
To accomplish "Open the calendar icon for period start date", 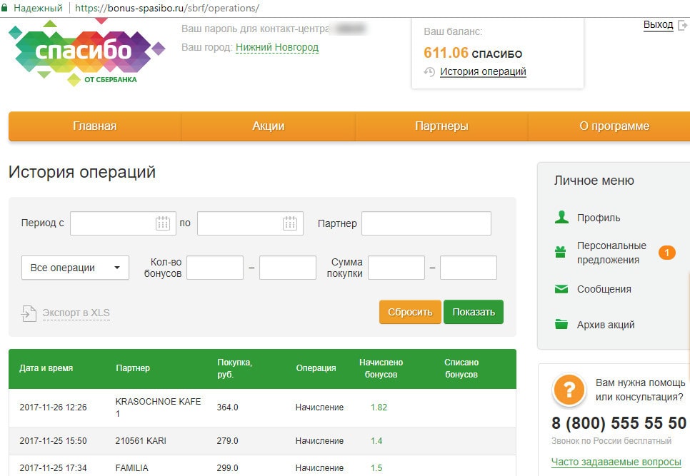I will click(x=163, y=223).
